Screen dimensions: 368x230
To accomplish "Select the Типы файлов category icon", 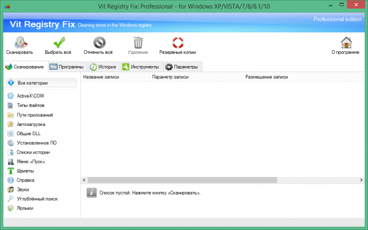I will [x=10, y=106].
